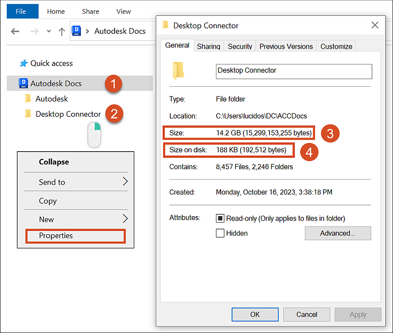Click the File folder type value
The width and height of the screenshot is (393, 333).
coord(230,99)
